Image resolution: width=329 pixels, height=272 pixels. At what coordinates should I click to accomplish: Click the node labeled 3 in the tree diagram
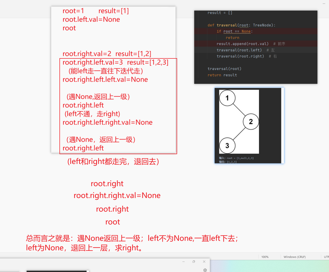(227, 146)
